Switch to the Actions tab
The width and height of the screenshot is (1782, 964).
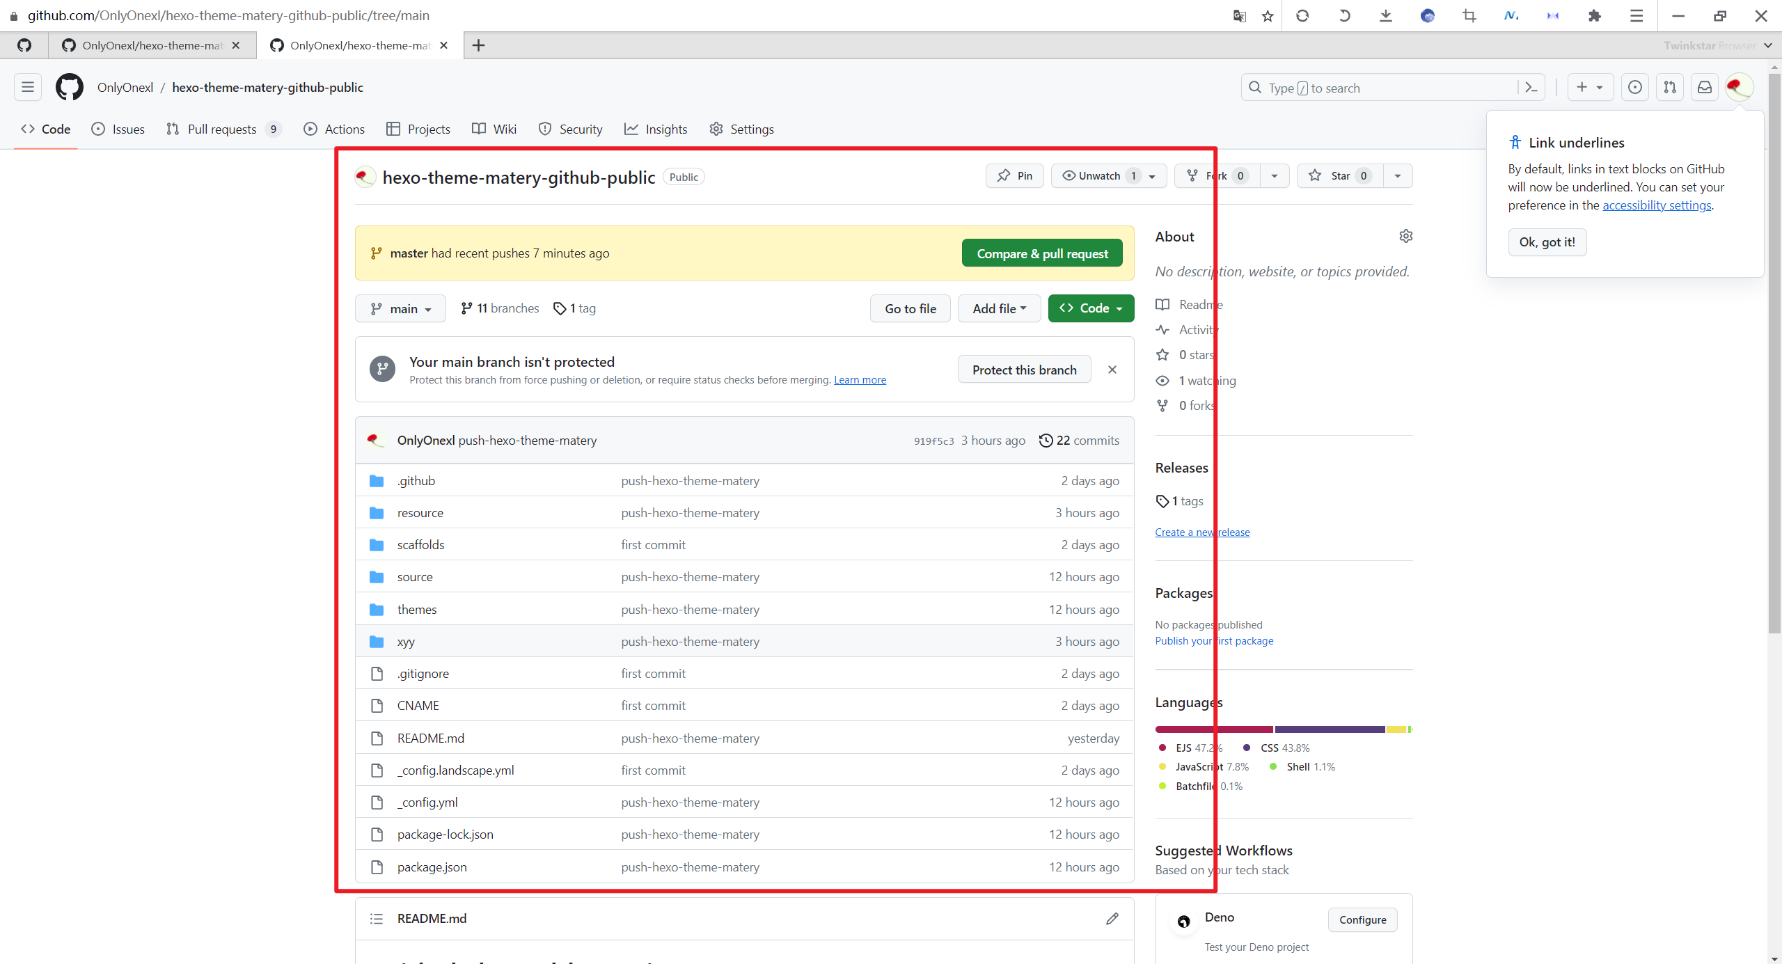pos(334,129)
